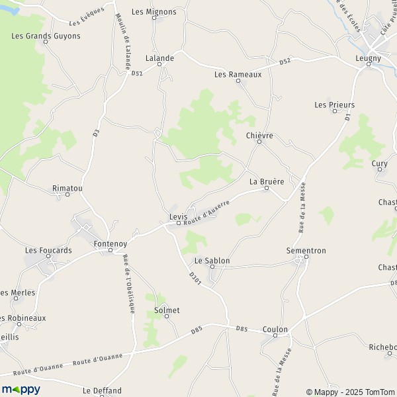Click the Route d'Auxerre road label
Screen dimensions: 397x397
[206, 213]
